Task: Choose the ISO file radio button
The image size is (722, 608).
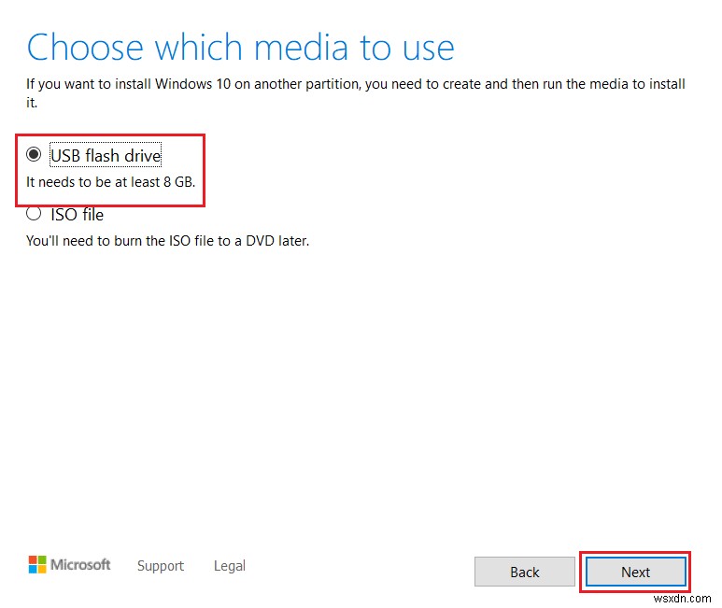Action: pyautogui.click(x=35, y=214)
